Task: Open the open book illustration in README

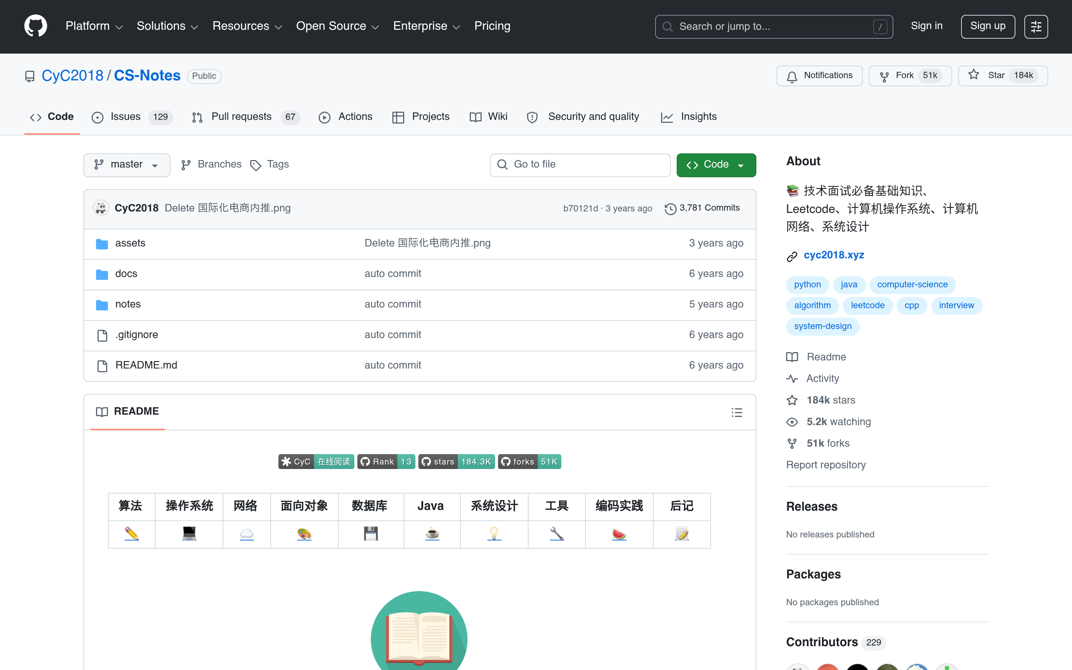Action: tap(419, 630)
